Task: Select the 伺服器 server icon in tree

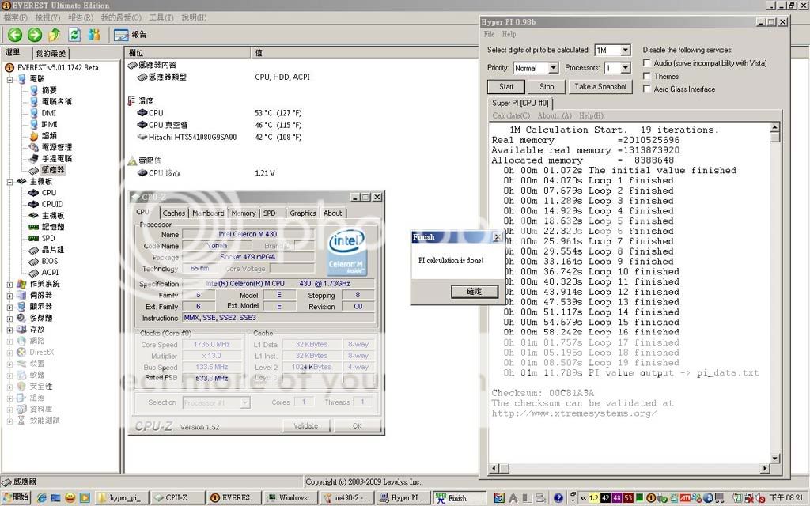Action: [x=21, y=296]
